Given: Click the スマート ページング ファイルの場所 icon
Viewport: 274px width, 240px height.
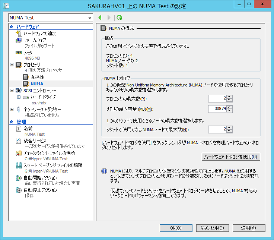Looking at the screenshot, I should [19, 165].
